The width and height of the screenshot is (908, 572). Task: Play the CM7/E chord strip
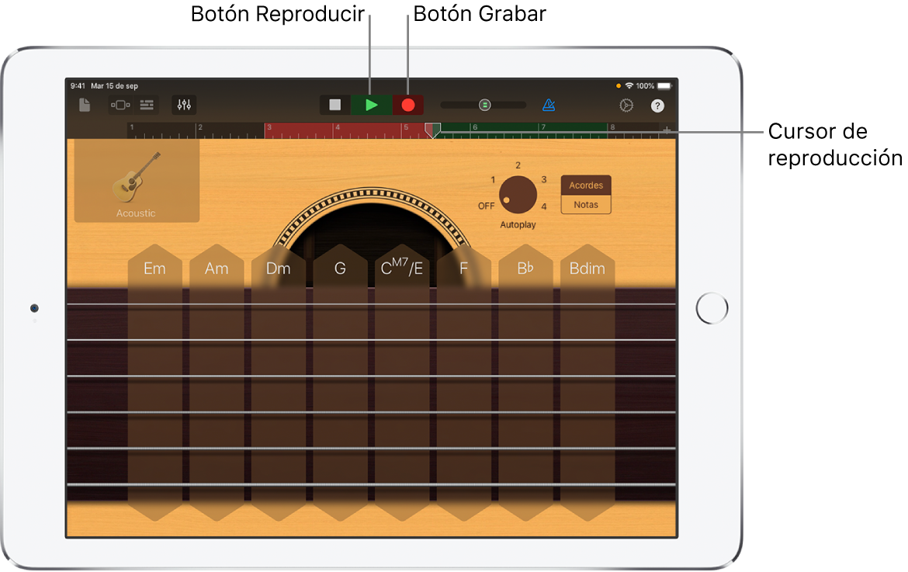pos(402,382)
